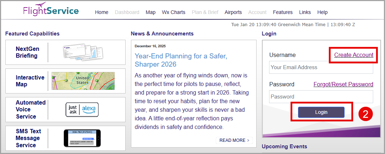Click the Forgot/Reset Password link
Viewport: 385px width, 154px height.
(343, 85)
